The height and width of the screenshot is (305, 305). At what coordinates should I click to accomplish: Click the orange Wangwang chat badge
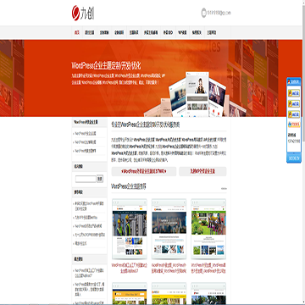(x=294, y=125)
